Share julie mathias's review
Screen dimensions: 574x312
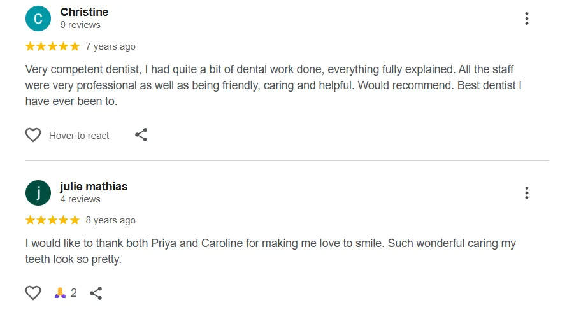(x=96, y=293)
